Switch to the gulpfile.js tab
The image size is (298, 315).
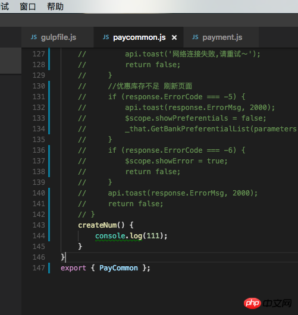pyautogui.click(x=58, y=37)
